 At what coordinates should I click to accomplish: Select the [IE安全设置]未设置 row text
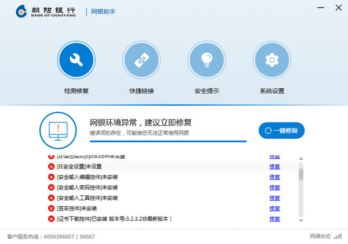79,167
